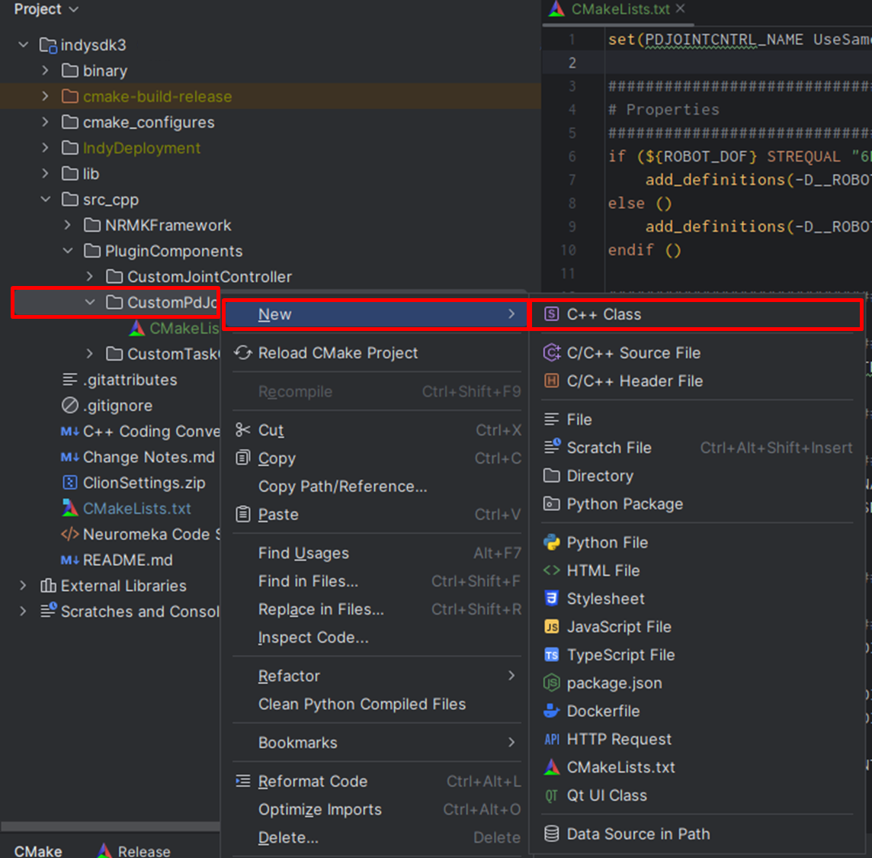Close the CMakeLists.txt editor tab
872x858 pixels.
click(681, 9)
